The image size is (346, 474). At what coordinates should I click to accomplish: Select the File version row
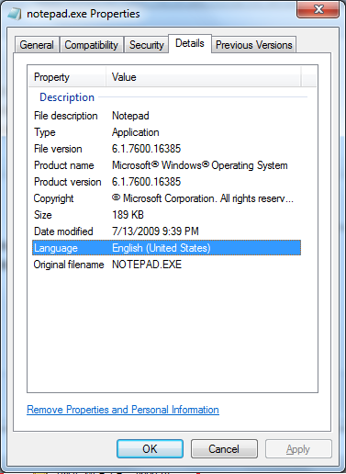[x=166, y=149]
